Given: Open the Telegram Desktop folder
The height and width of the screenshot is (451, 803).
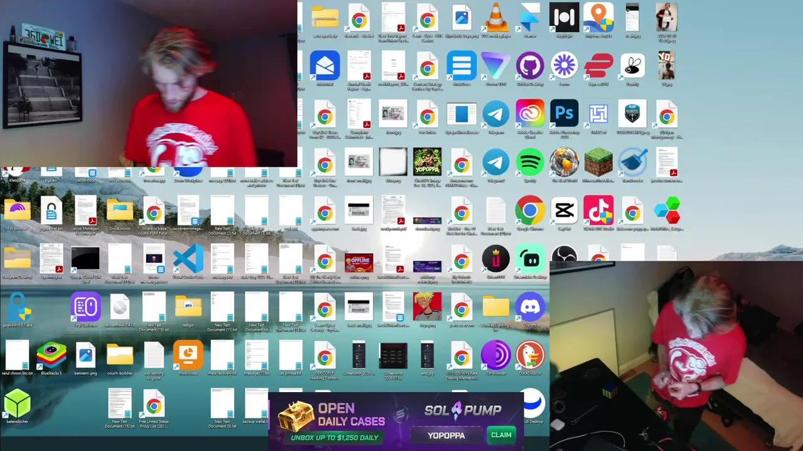Looking at the screenshot, I should click(17, 259).
